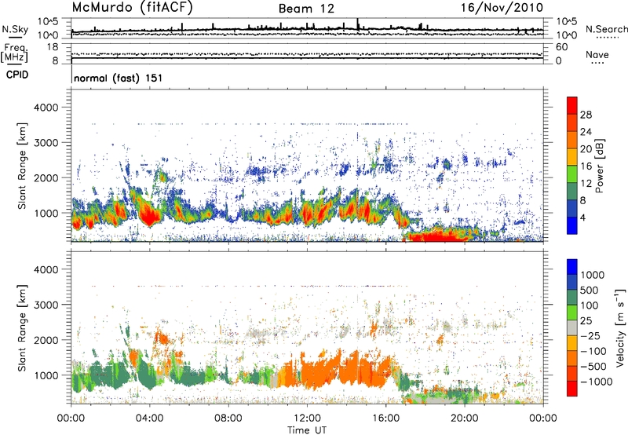Click the '-500' Velocity colorbar tick label
Image resolution: width=628 pixels, height=435 pixels.
click(x=593, y=366)
